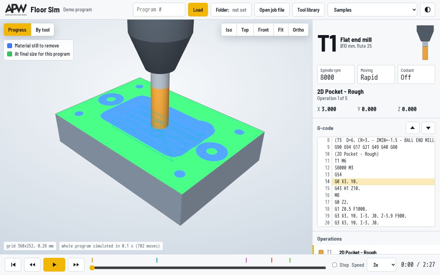Step G-code down with arrow button

[428, 128]
